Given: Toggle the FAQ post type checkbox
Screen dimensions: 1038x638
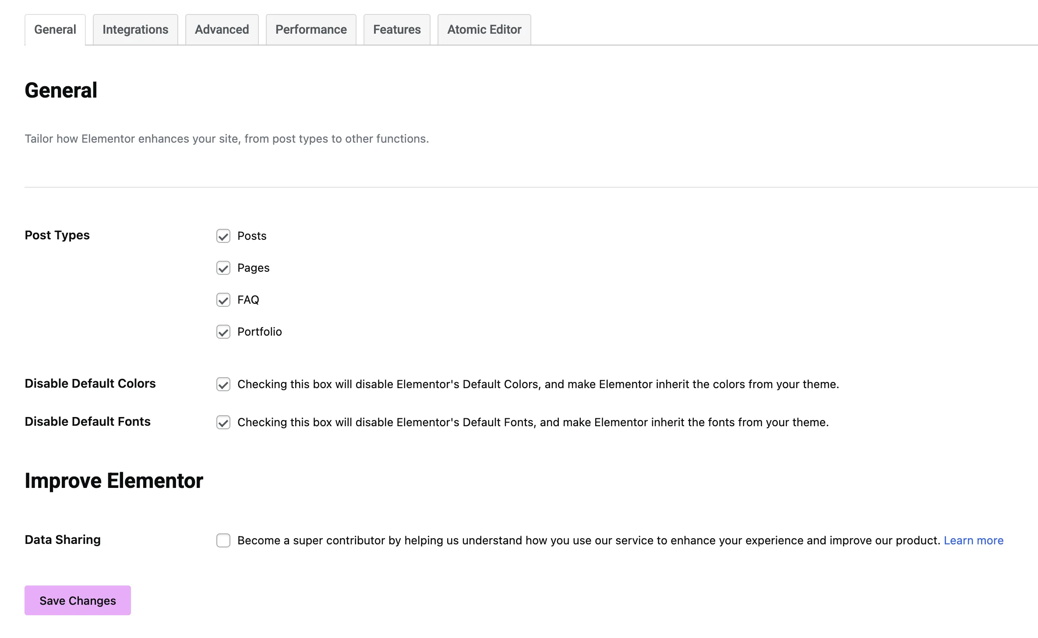Looking at the screenshot, I should click(223, 300).
